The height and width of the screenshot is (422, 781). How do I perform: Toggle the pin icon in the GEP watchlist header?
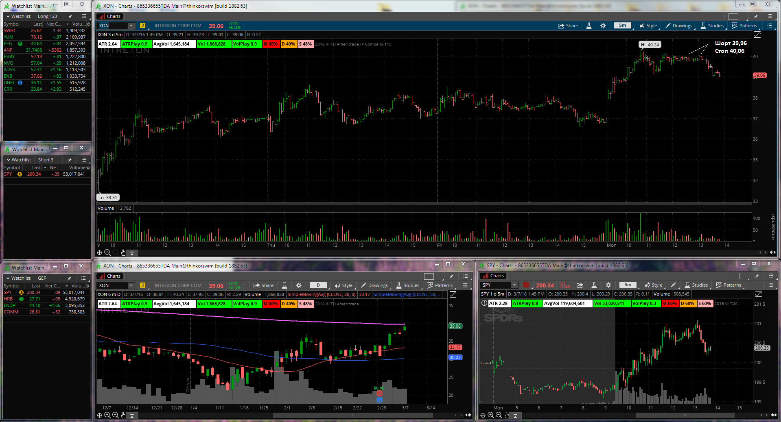69,278
